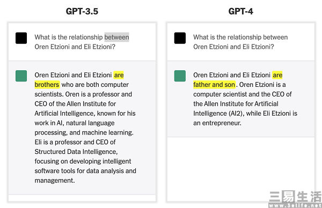
Task: Click 'Structured Data Intelligence' text in GPT-3.5 answer
Action: coord(76,152)
